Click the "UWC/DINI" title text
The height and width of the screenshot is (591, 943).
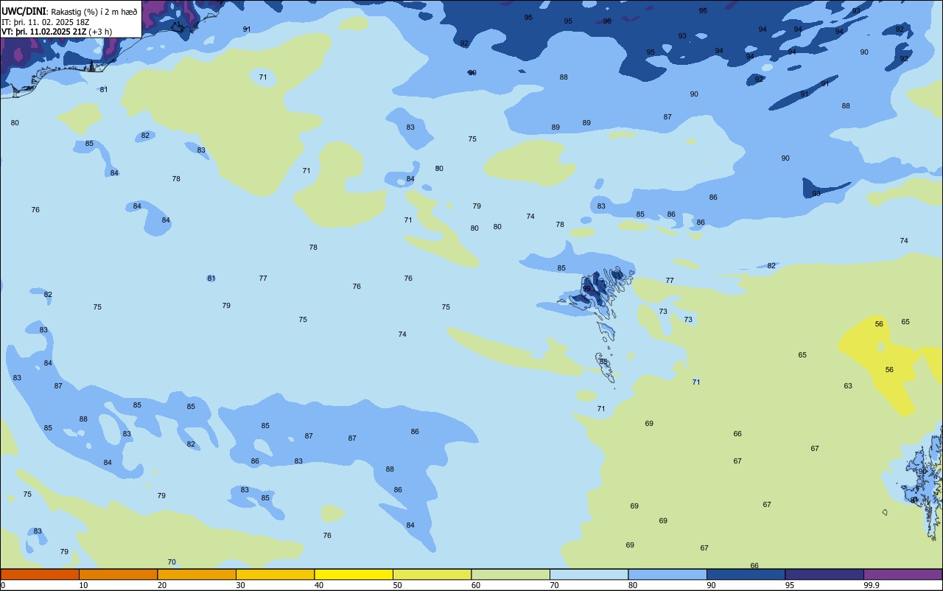coord(24,11)
